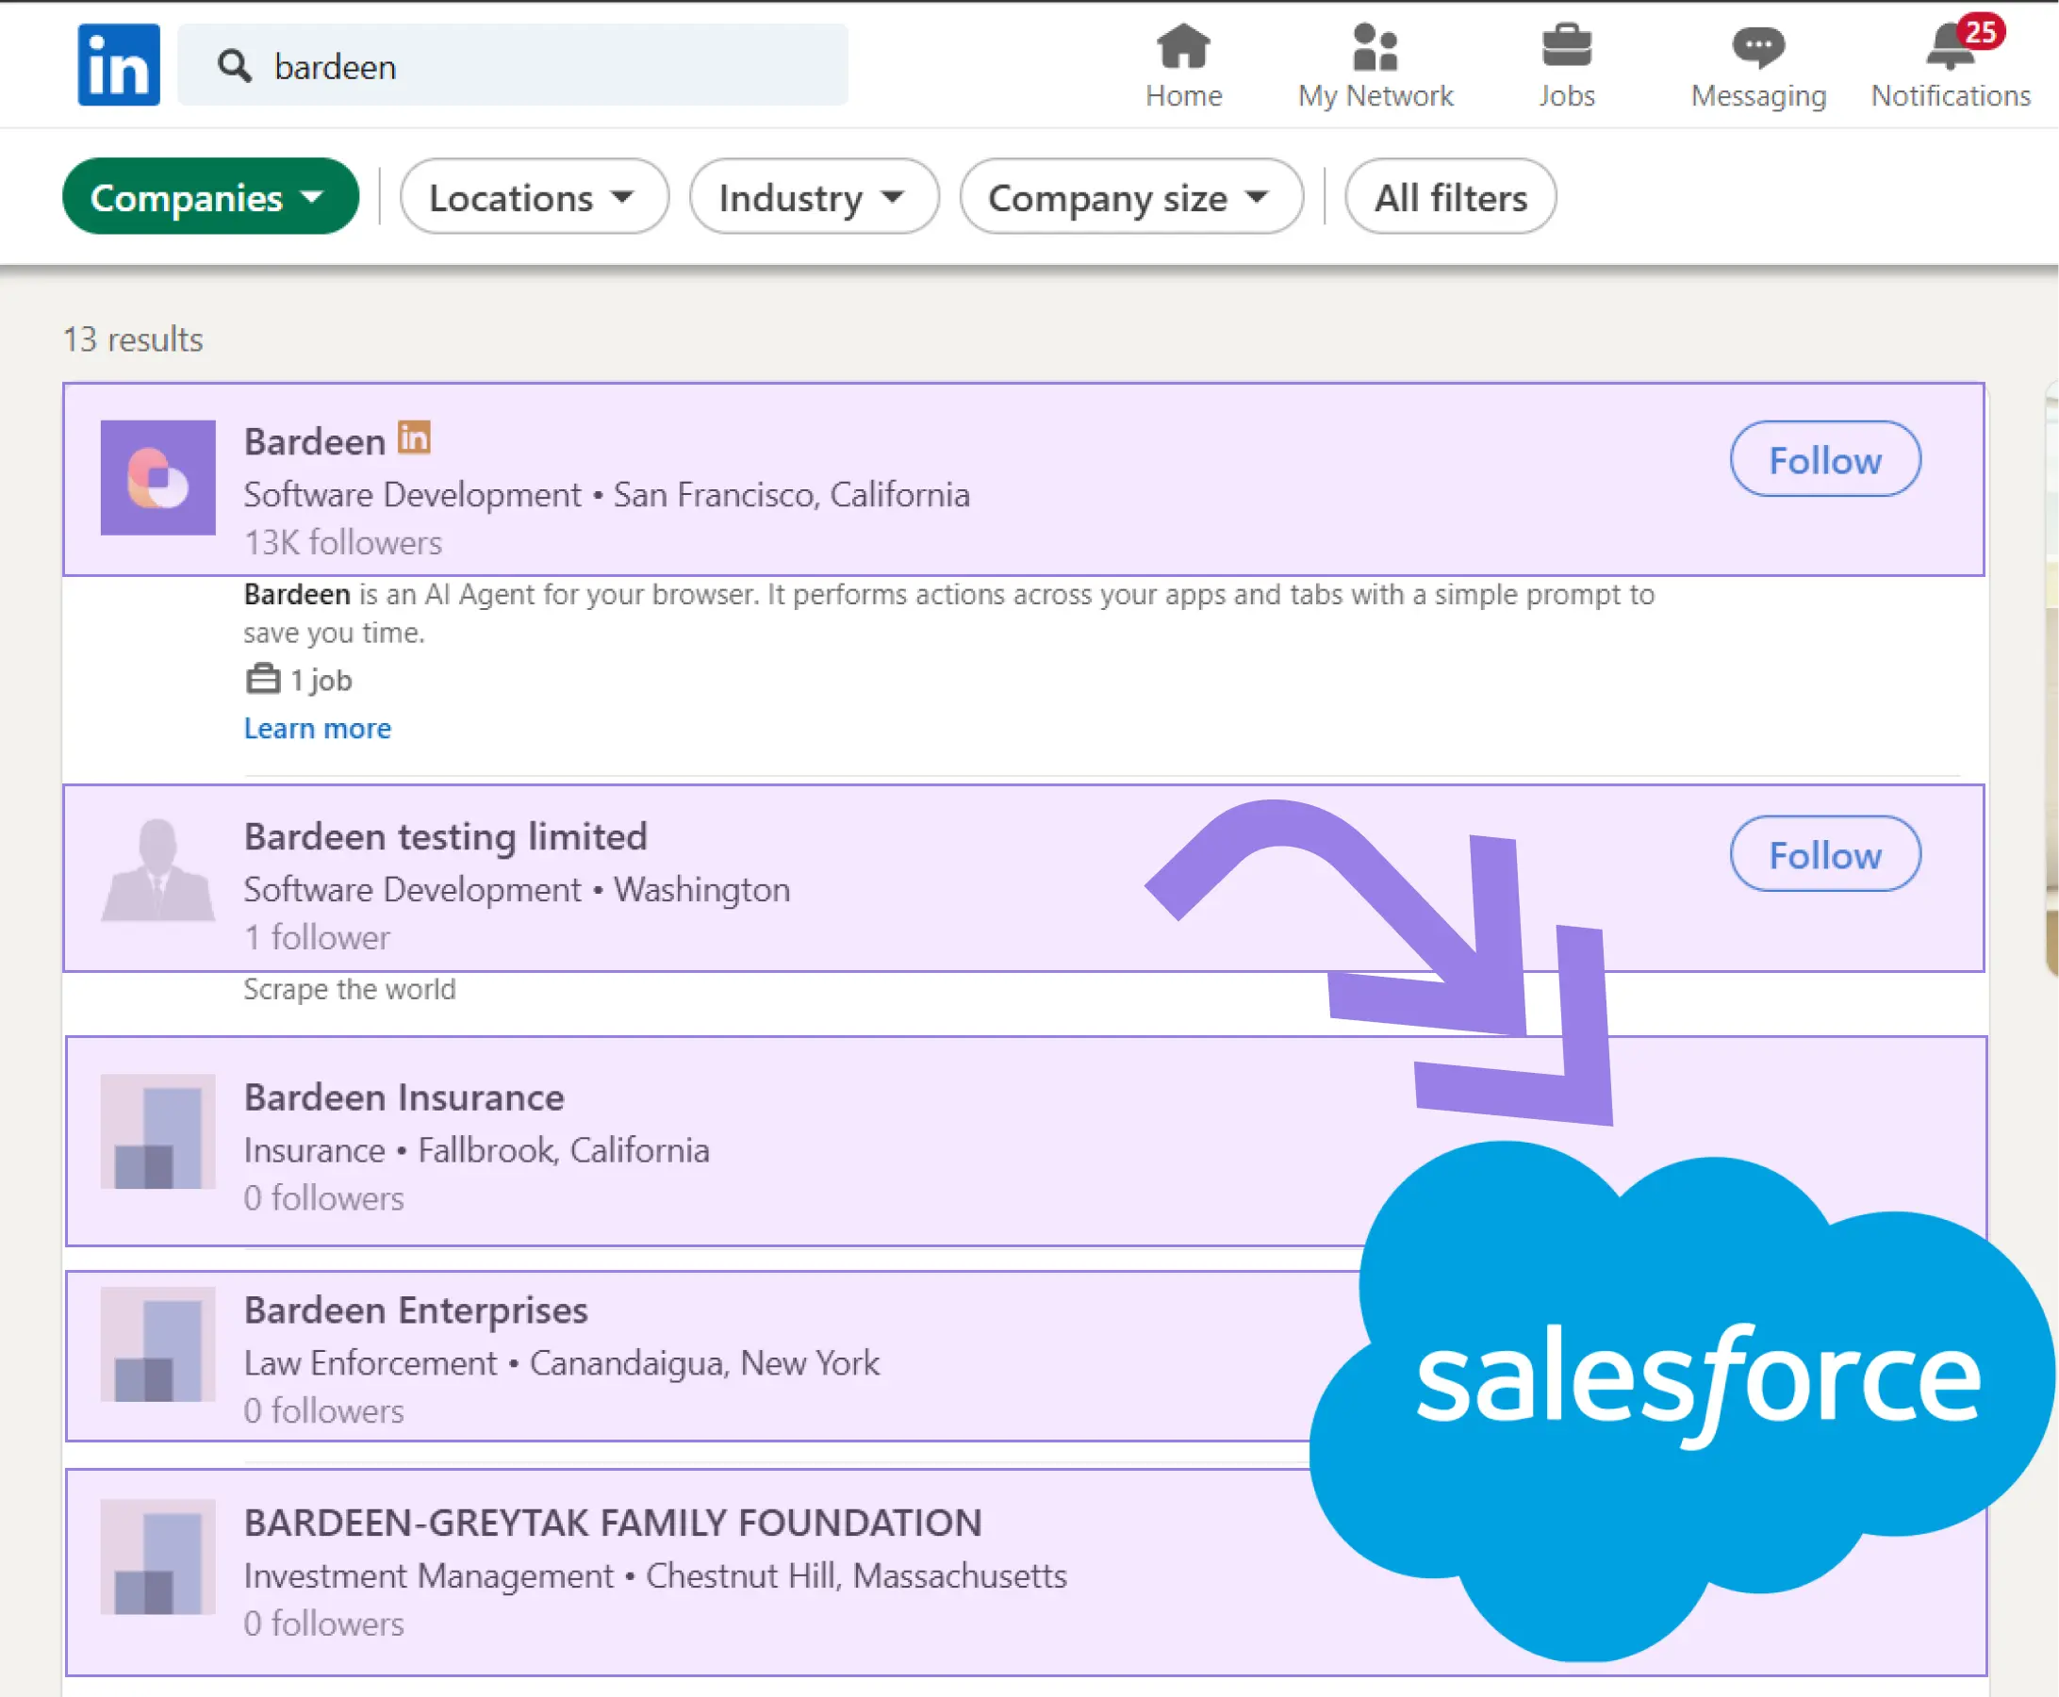Click Software Development • Washington text

tap(518, 890)
